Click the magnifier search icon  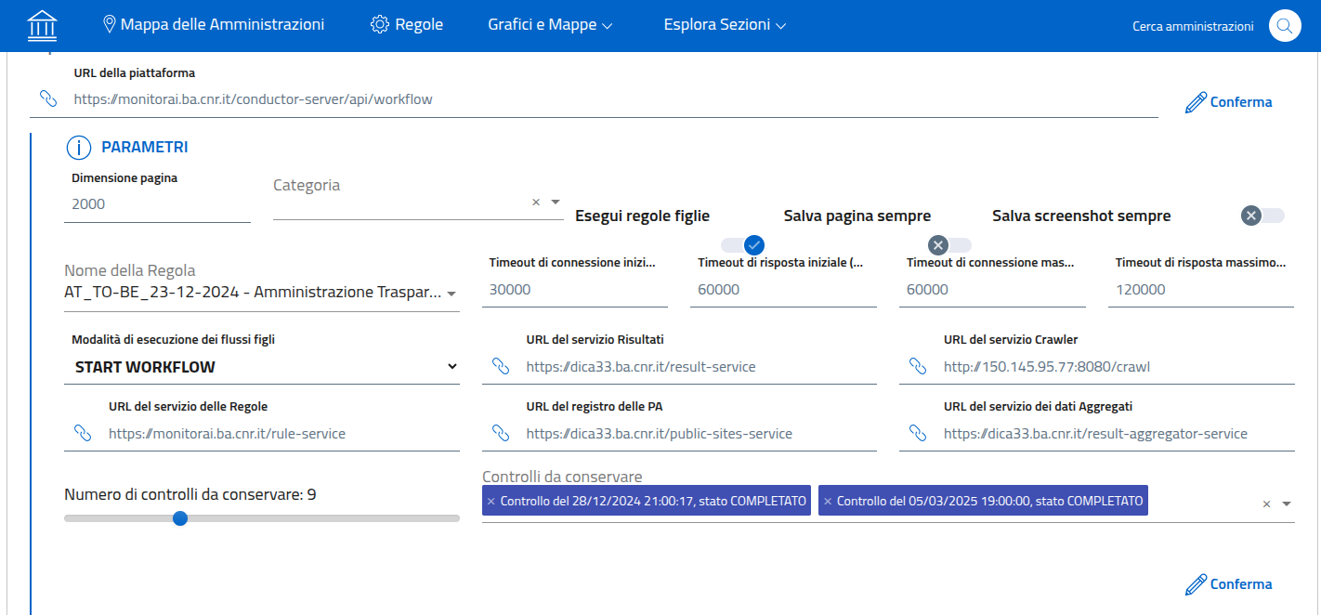click(x=1285, y=26)
